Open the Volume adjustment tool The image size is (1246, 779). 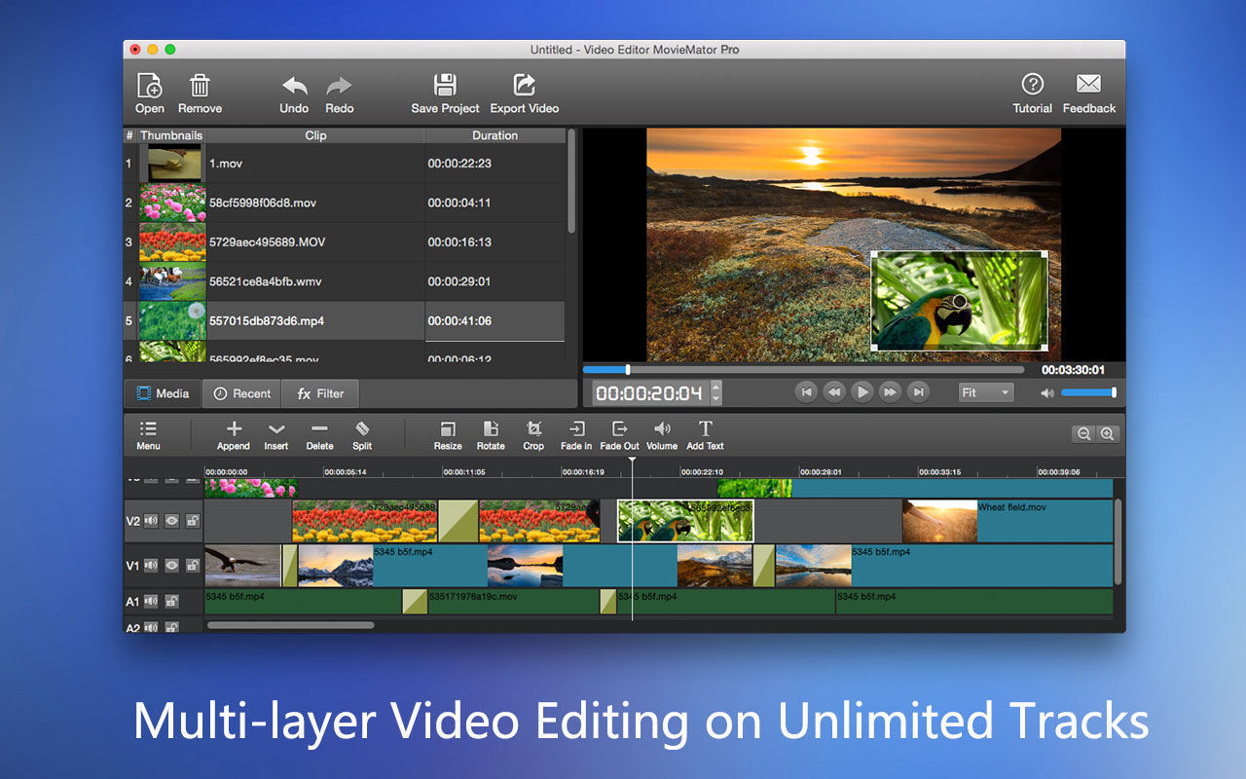pos(662,435)
